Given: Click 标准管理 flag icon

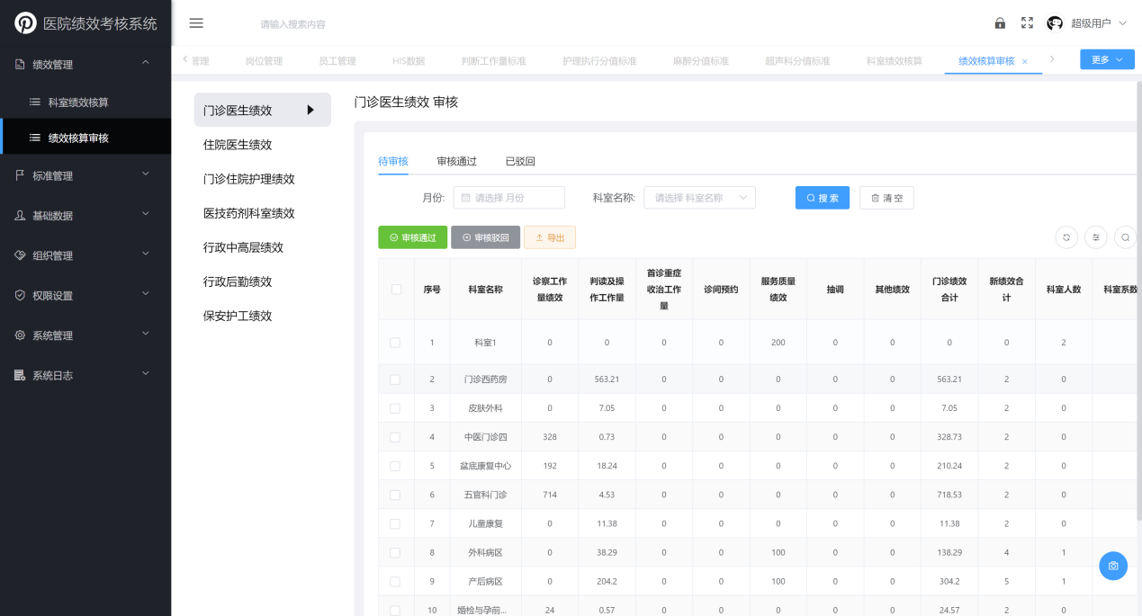Looking at the screenshot, I should (20, 175).
